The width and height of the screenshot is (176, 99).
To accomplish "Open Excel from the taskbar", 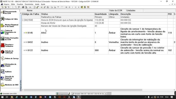I will pos(26,97).
